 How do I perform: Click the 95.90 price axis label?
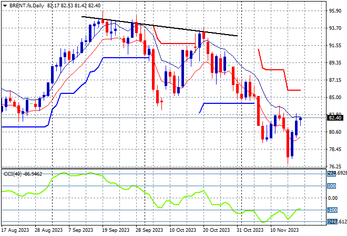(x=335, y=11)
